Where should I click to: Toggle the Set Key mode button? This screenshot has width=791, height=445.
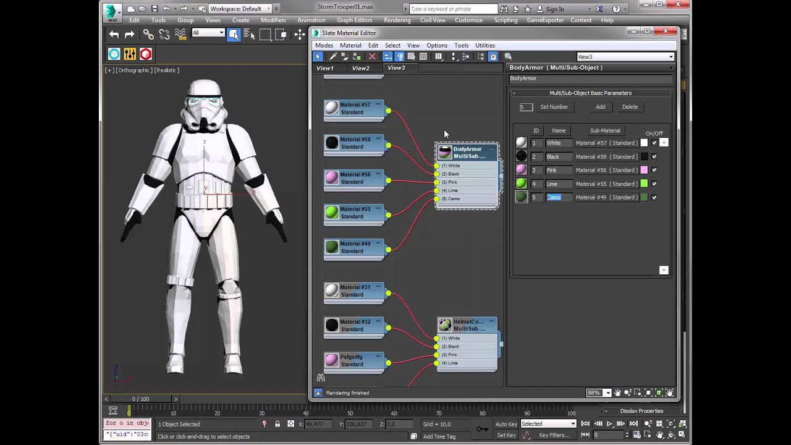(x=506, y=435)
